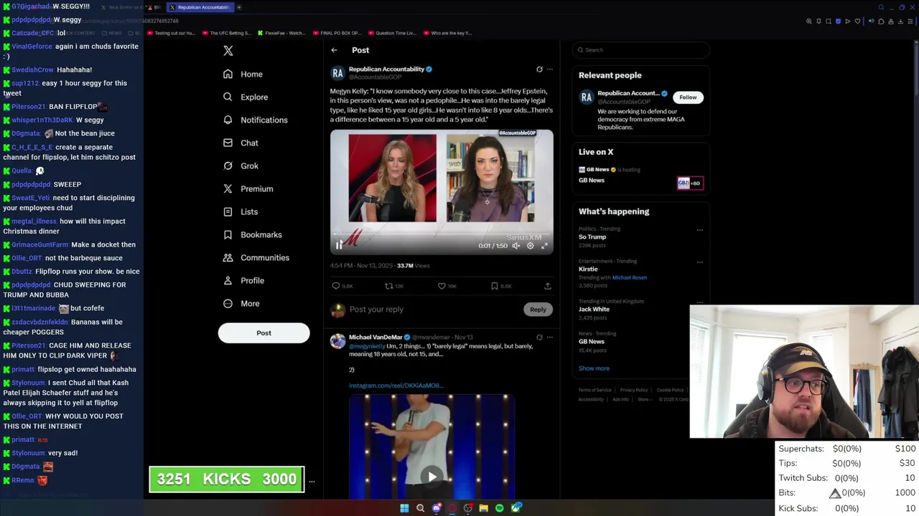The image size is (919, 516).
Task: Click the Post your reply field
Action: click(x=431, y=310)
